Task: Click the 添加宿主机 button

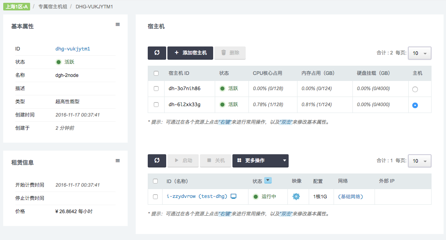Action: (189, 53)
